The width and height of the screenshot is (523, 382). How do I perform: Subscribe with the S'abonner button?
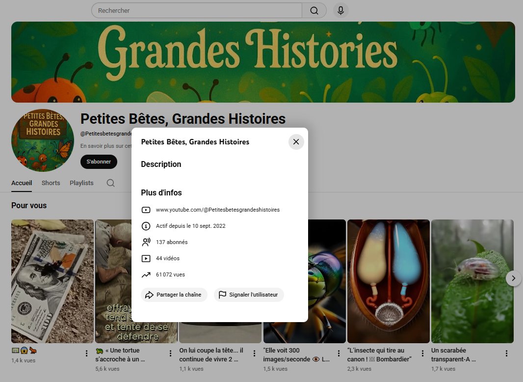click(99, 162)
